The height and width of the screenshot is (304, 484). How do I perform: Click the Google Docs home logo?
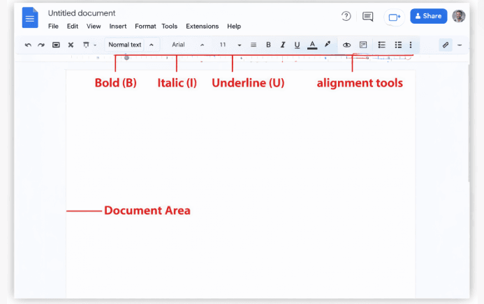point(30,17)
